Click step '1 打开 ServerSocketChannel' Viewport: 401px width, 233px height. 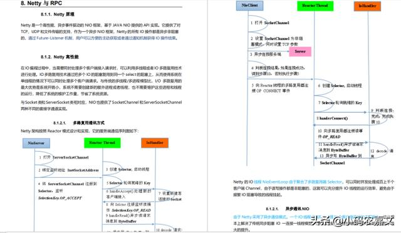[64, 157]
